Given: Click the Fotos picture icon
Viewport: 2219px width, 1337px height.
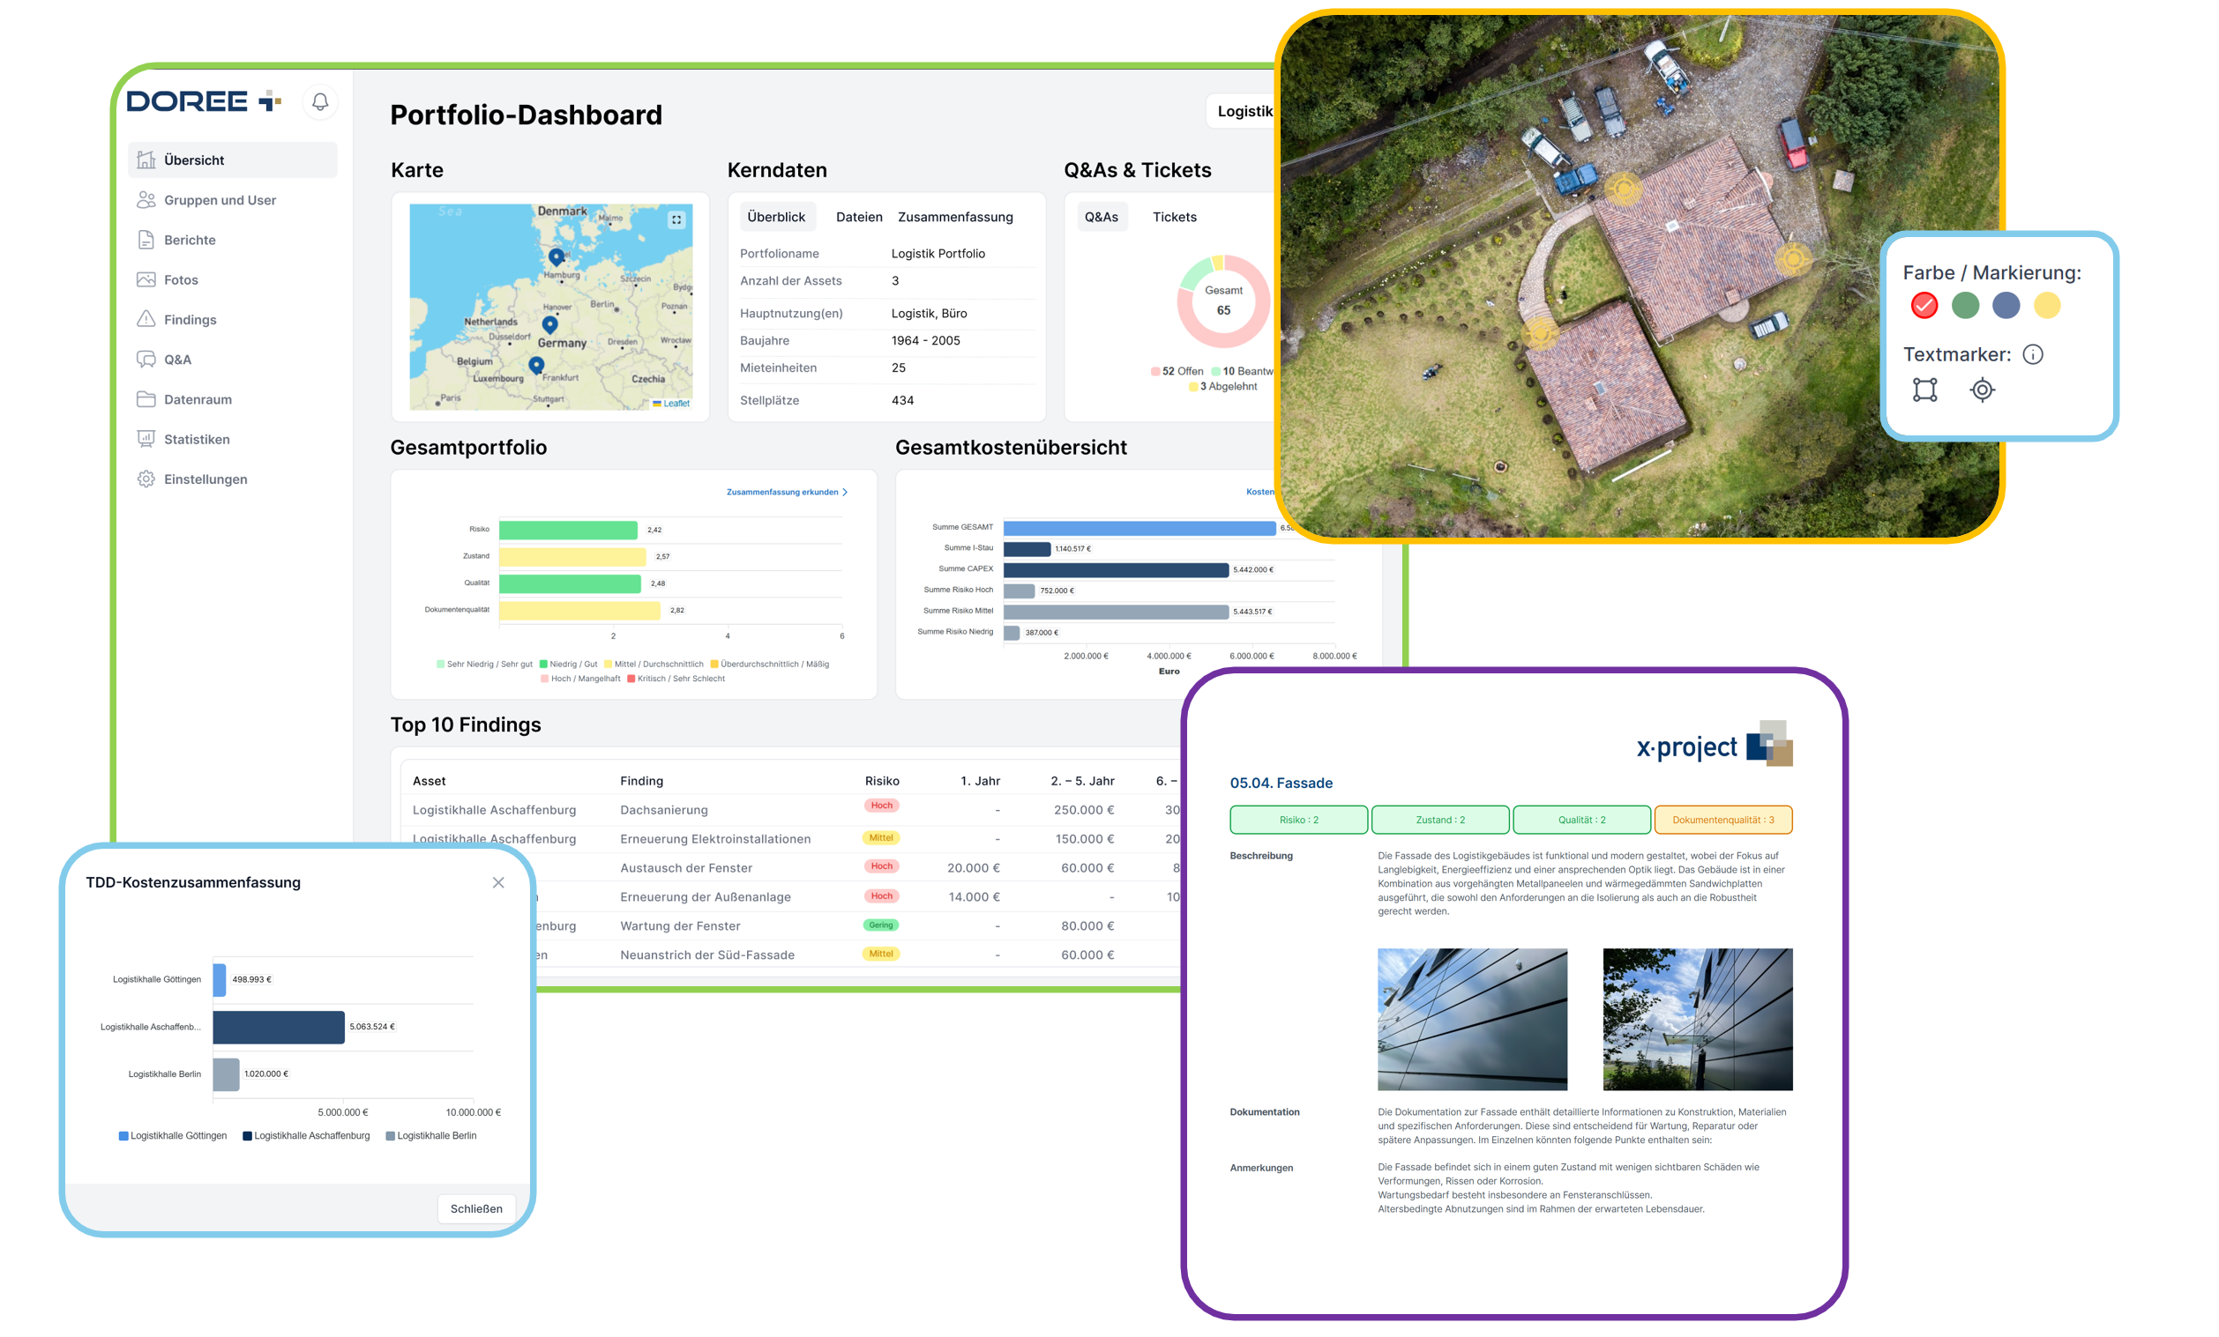Looking at the screenshot, I should coord(146,279).
